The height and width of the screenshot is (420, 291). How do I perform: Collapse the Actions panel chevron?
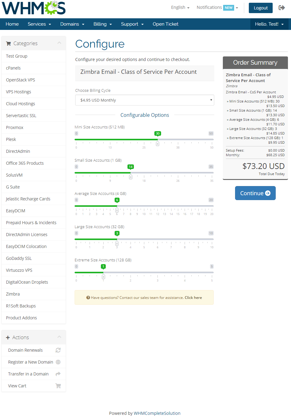click(59, 337)
